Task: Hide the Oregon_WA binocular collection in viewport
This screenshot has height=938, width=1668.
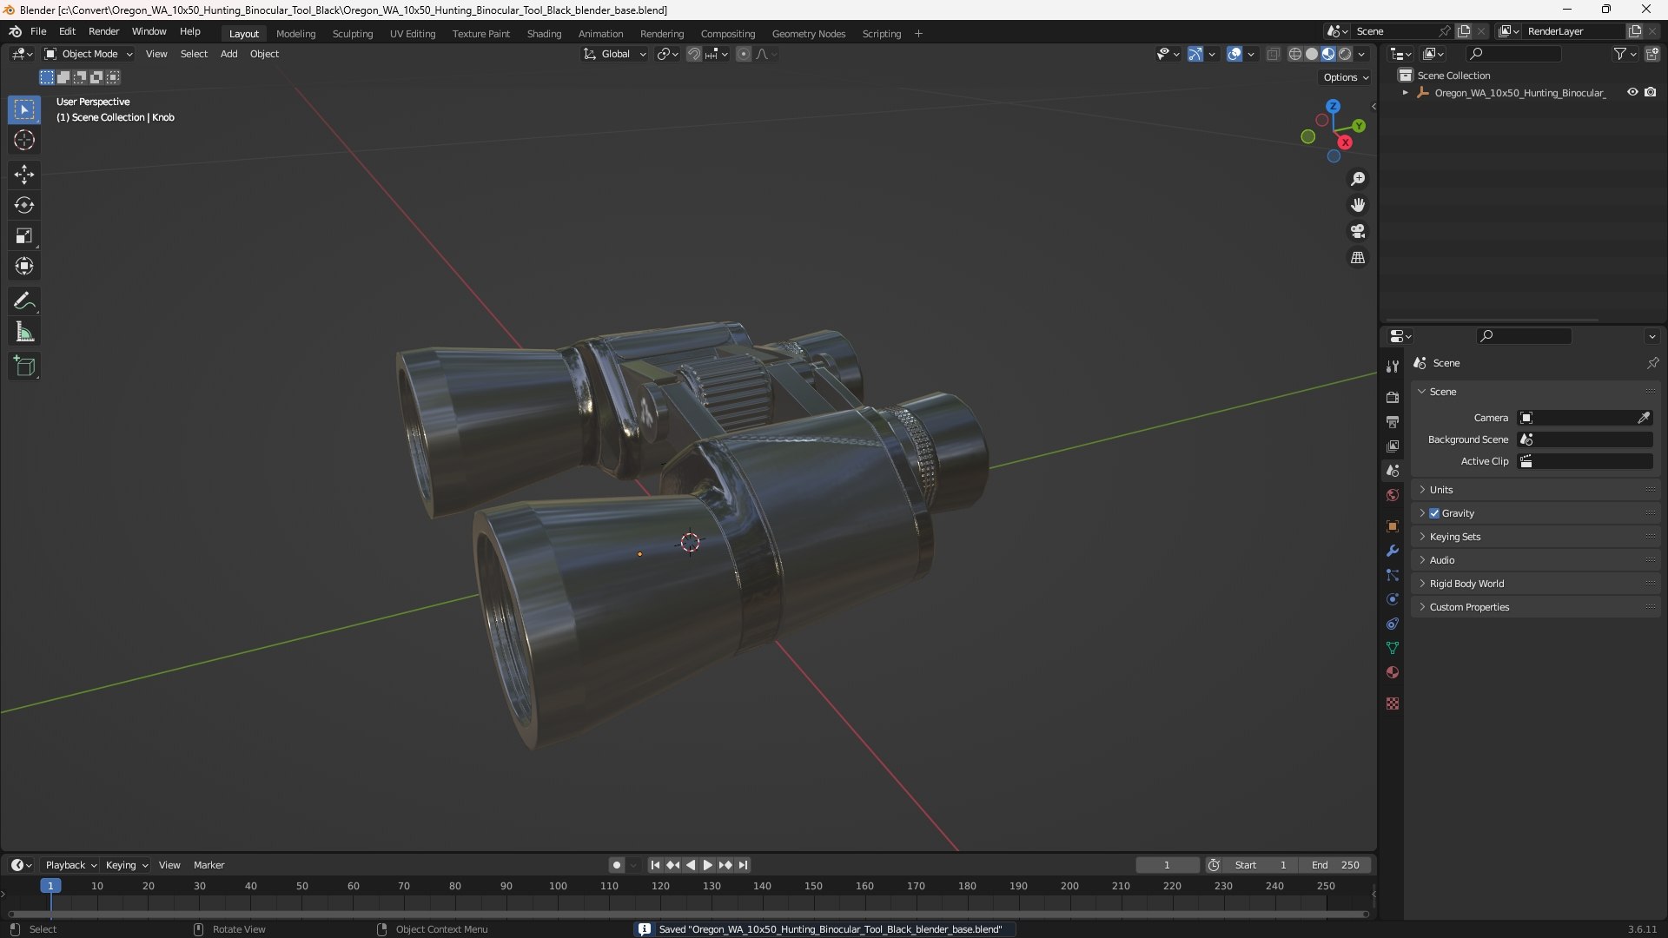Action: [x=1632, y=92]
